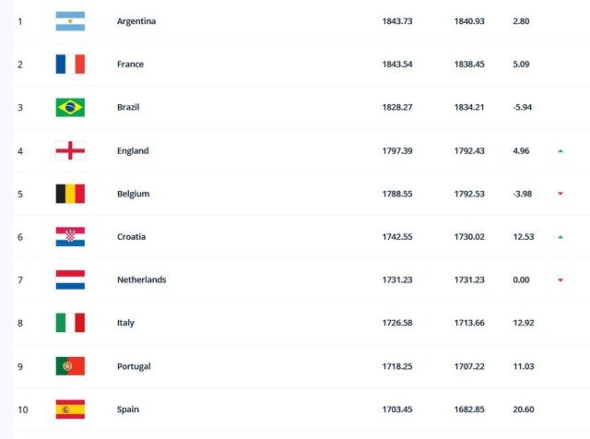Select the Croatia flag icon
The image size is (590, 439).
pyautogui.click(x=70, y=237)
